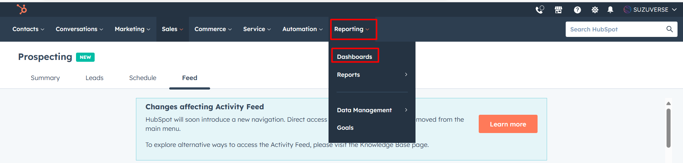Open the Settings gear icon
Viewport: 683px width, 163px height.
[x=595, y=10]
